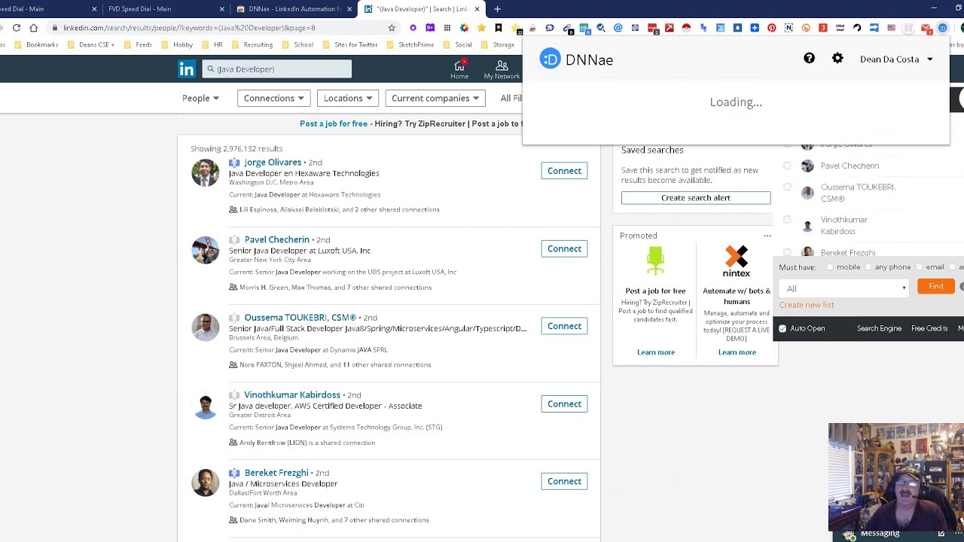Image resolution: width=964 pixels, height=542 pixels.
Task: Open Vinothkumar Kabirdoss profile link
Action: click(292, 394)
